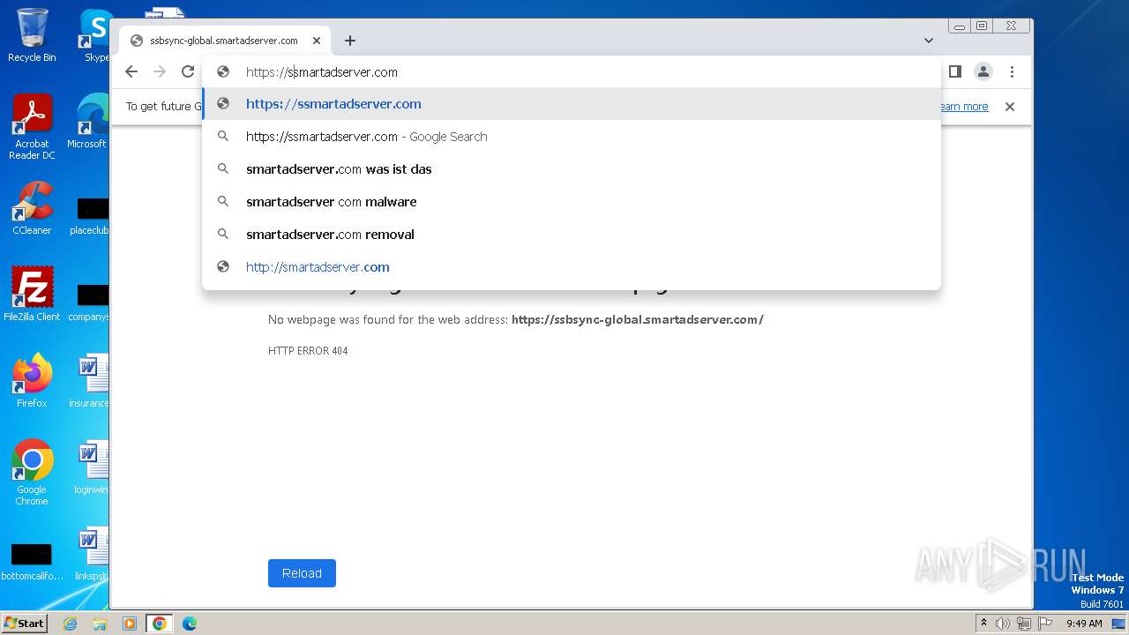
Task: Open the bottomcalifo... desktop file
Action: pos(32,560)
